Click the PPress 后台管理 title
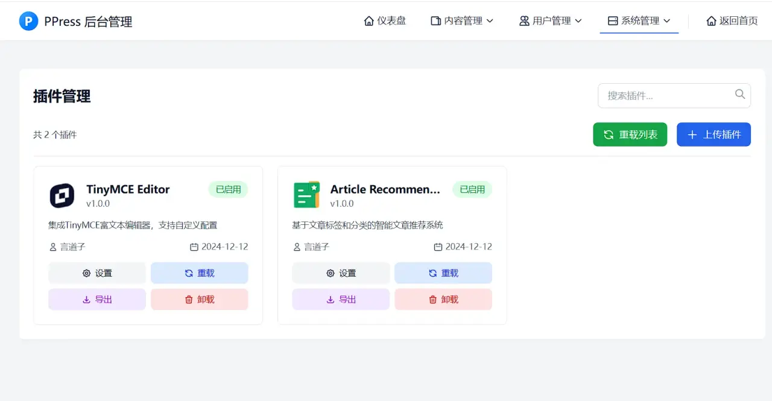This screenshot has height=401, width=772. (x=88, y=22)
